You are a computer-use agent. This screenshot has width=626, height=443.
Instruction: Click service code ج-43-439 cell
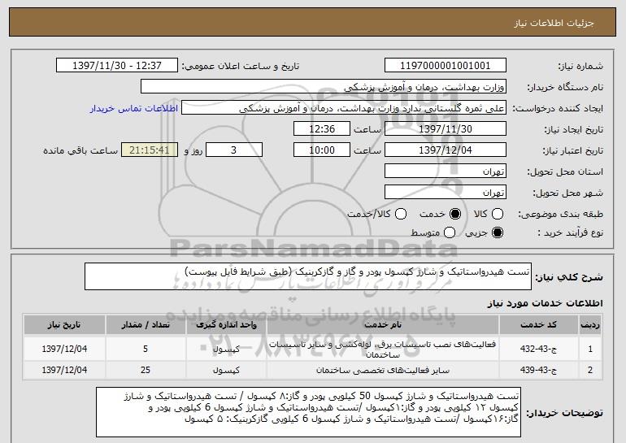pos(538,371)
